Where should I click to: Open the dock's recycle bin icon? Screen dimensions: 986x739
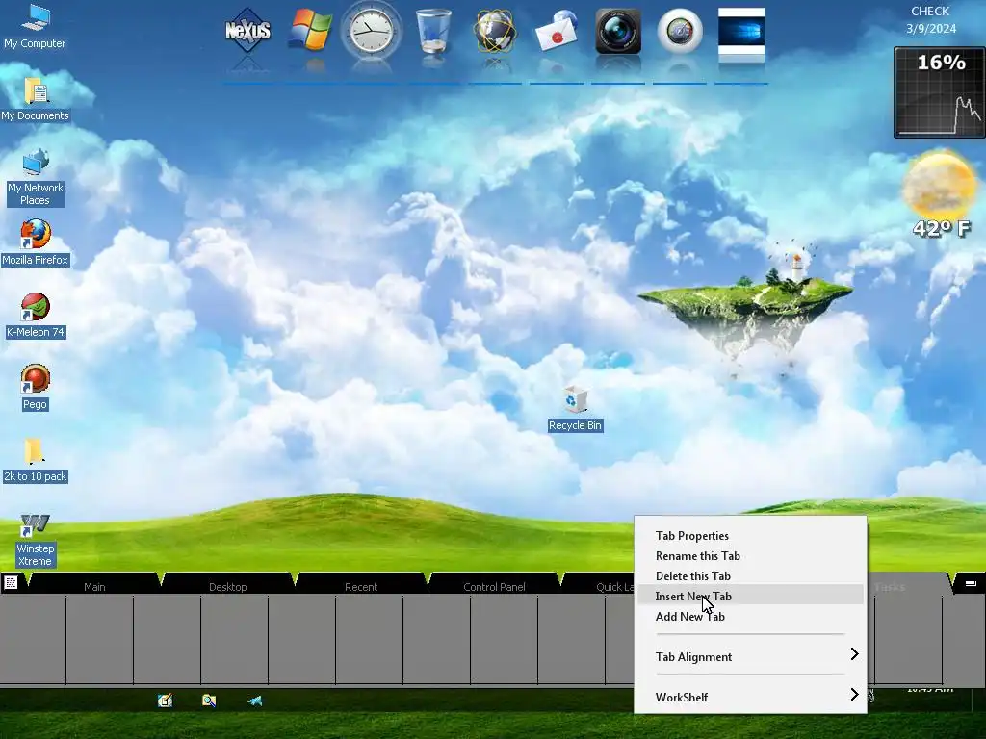tap(433, 30)
